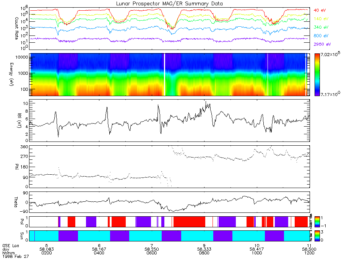Image resolution: width=344 pixels, height=267 pixels.
Task: Select the red '40 eV' legend label
Action: 320,10
